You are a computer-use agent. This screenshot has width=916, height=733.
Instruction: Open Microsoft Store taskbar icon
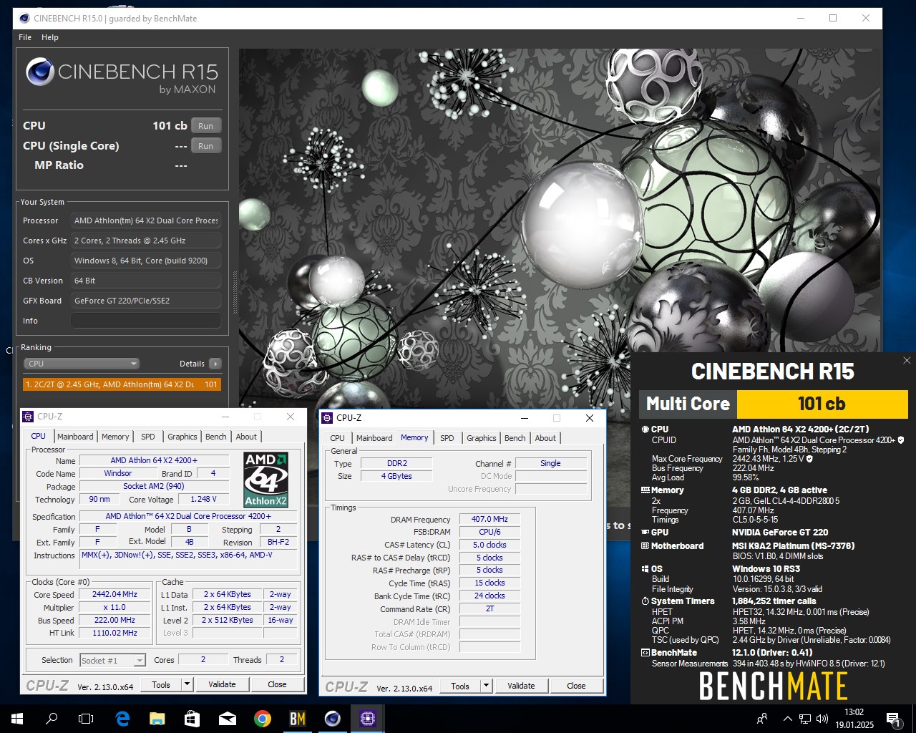(x=193, y=719)
